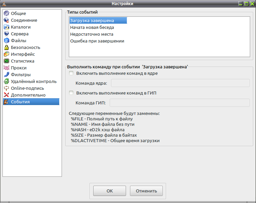Click the Общие category icon
The image size is (256, 203).
6,13
